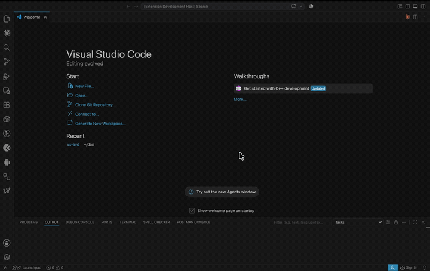The image size is (430, 271).
Task: Click the circular git graph icon in activity bar
Action: click(7, 134)
